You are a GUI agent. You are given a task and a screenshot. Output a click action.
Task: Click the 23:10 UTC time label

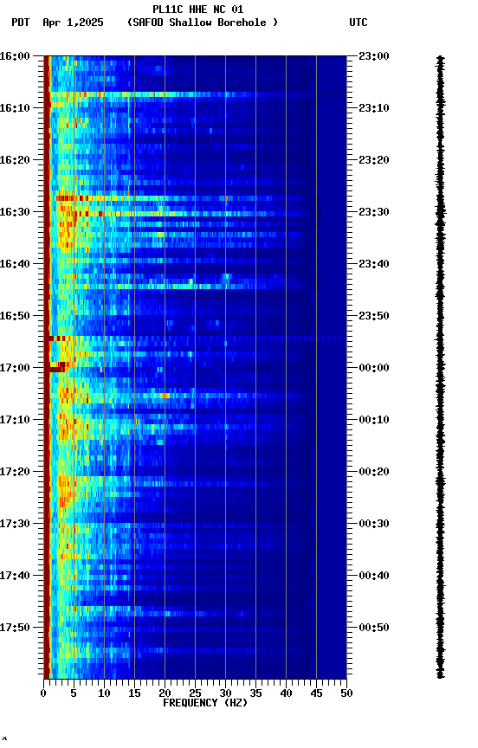374,108
